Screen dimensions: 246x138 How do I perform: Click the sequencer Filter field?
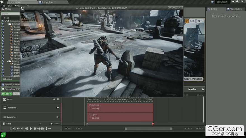[x=16, y=94]
